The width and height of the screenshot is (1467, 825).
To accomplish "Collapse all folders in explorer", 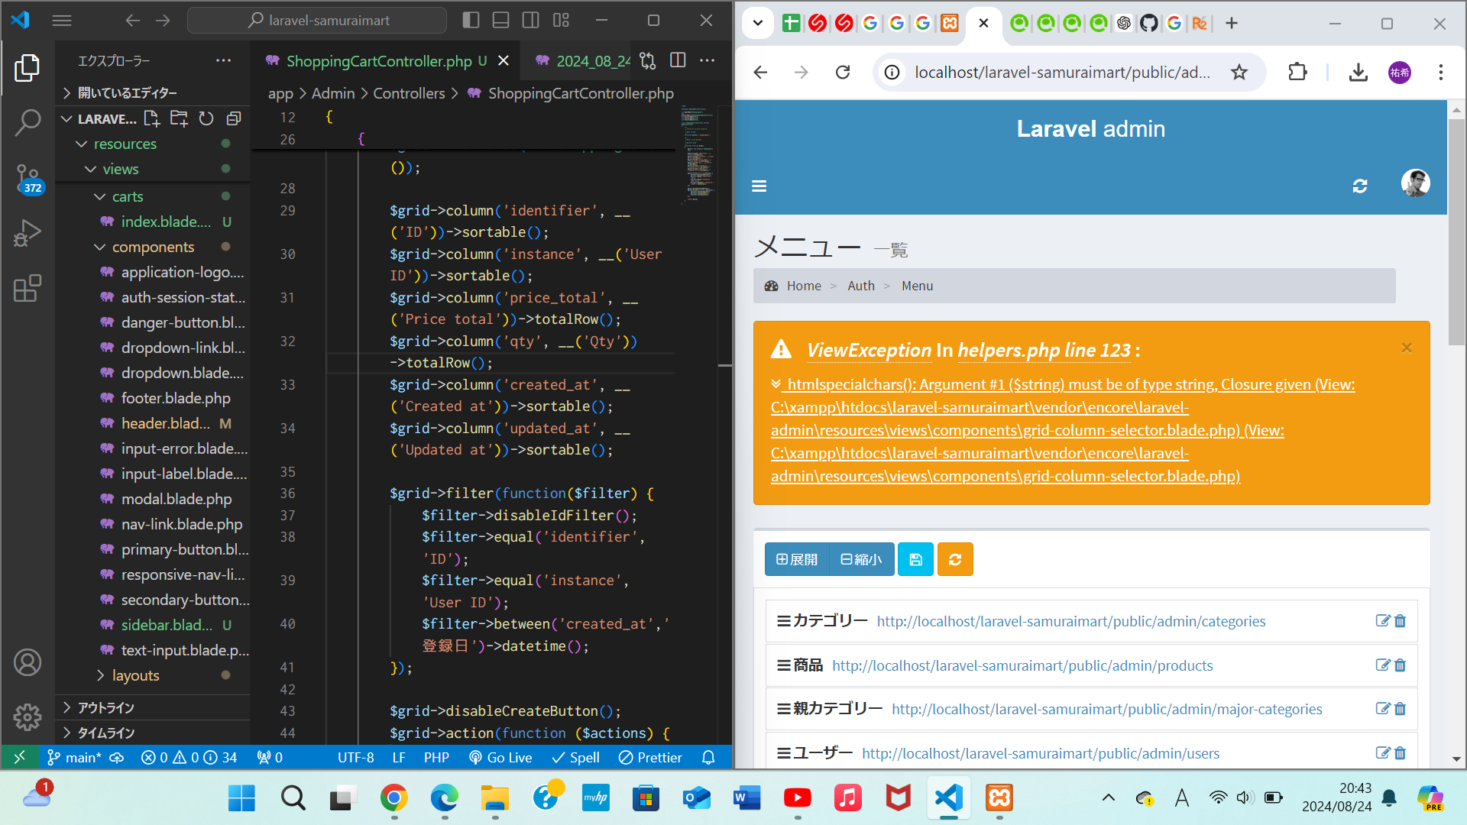I will point(234,118).
